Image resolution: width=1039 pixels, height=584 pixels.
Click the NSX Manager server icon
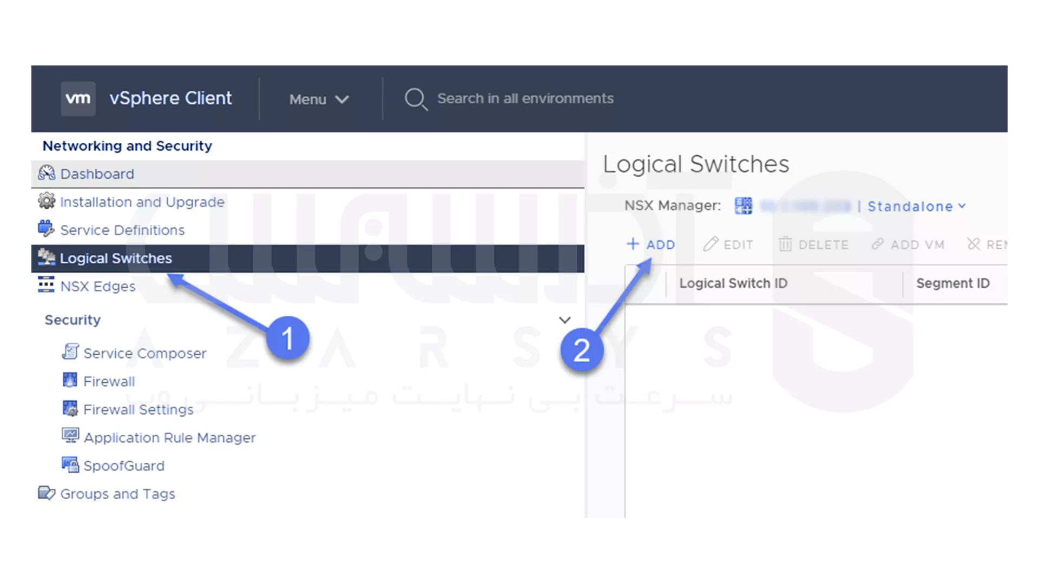(x=744, y=205)
